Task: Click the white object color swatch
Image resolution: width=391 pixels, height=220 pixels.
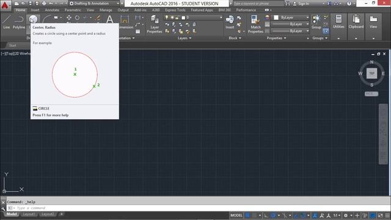Action: [276, 18]
